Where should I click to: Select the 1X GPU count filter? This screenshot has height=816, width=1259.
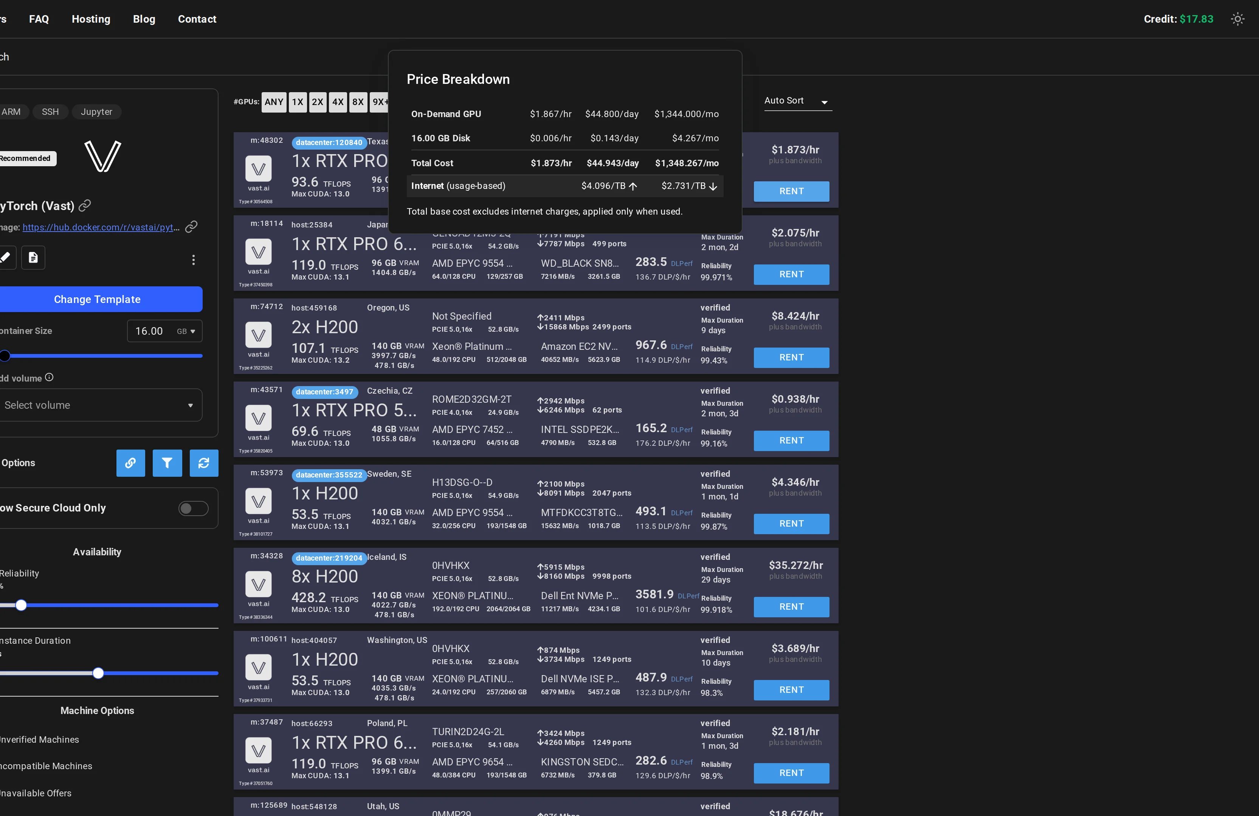tap(298, 102)
